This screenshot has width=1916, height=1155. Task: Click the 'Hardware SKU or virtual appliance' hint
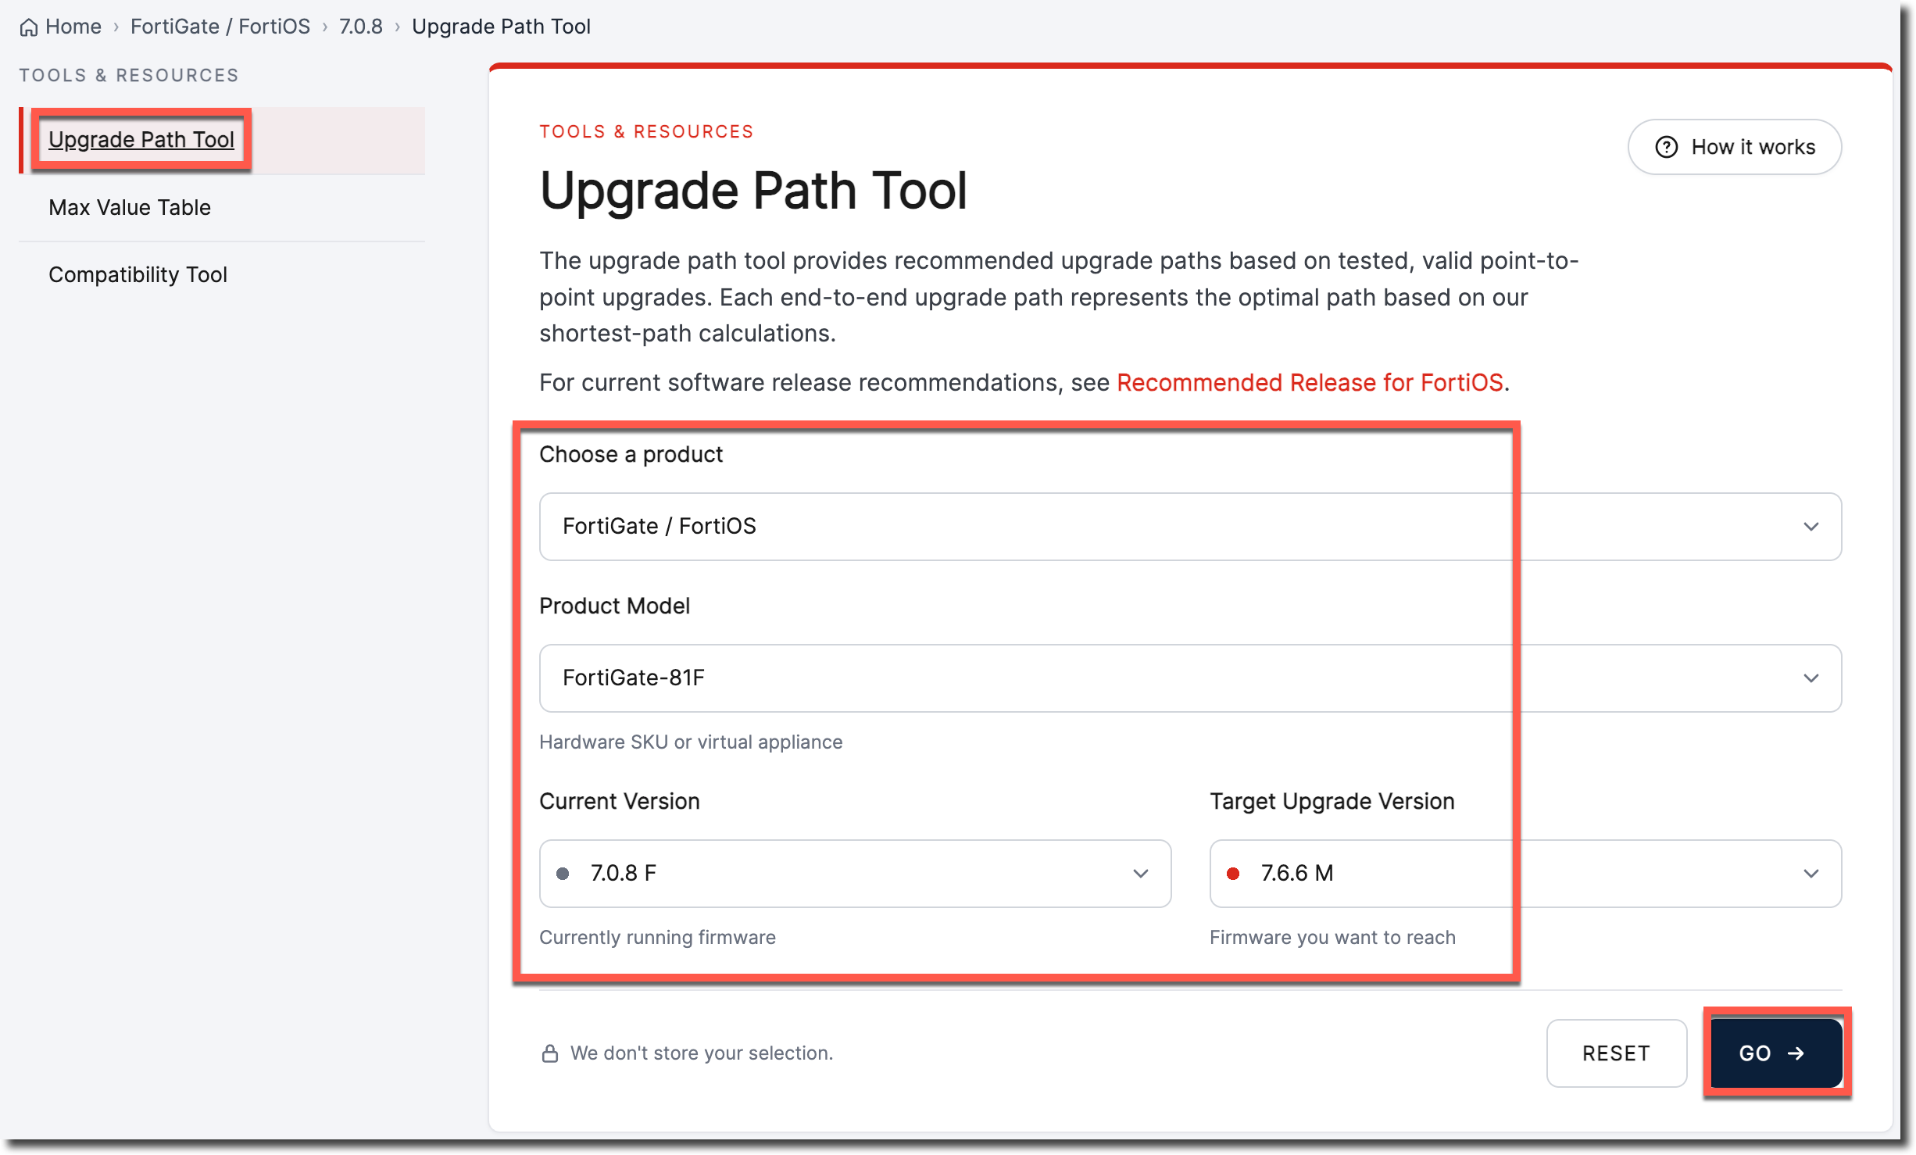[691, 742]
